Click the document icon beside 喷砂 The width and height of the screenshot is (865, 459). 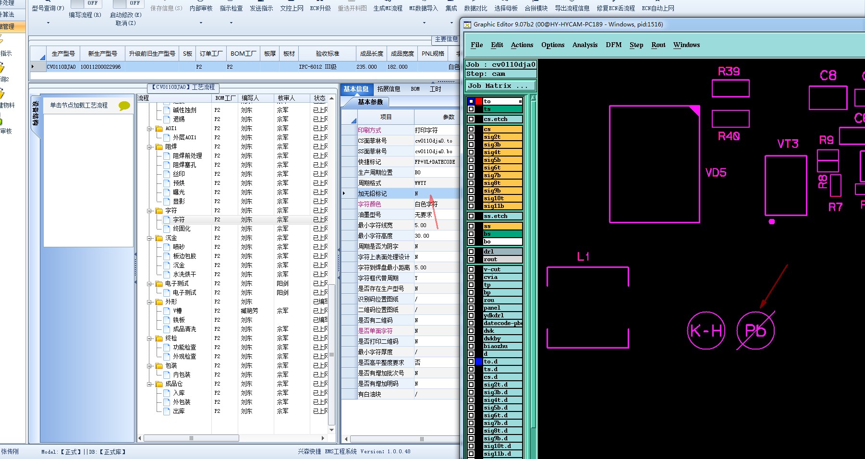[x=167, y=247]
